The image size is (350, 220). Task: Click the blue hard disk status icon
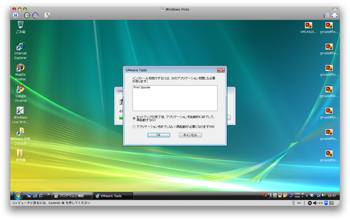(326, 203)
